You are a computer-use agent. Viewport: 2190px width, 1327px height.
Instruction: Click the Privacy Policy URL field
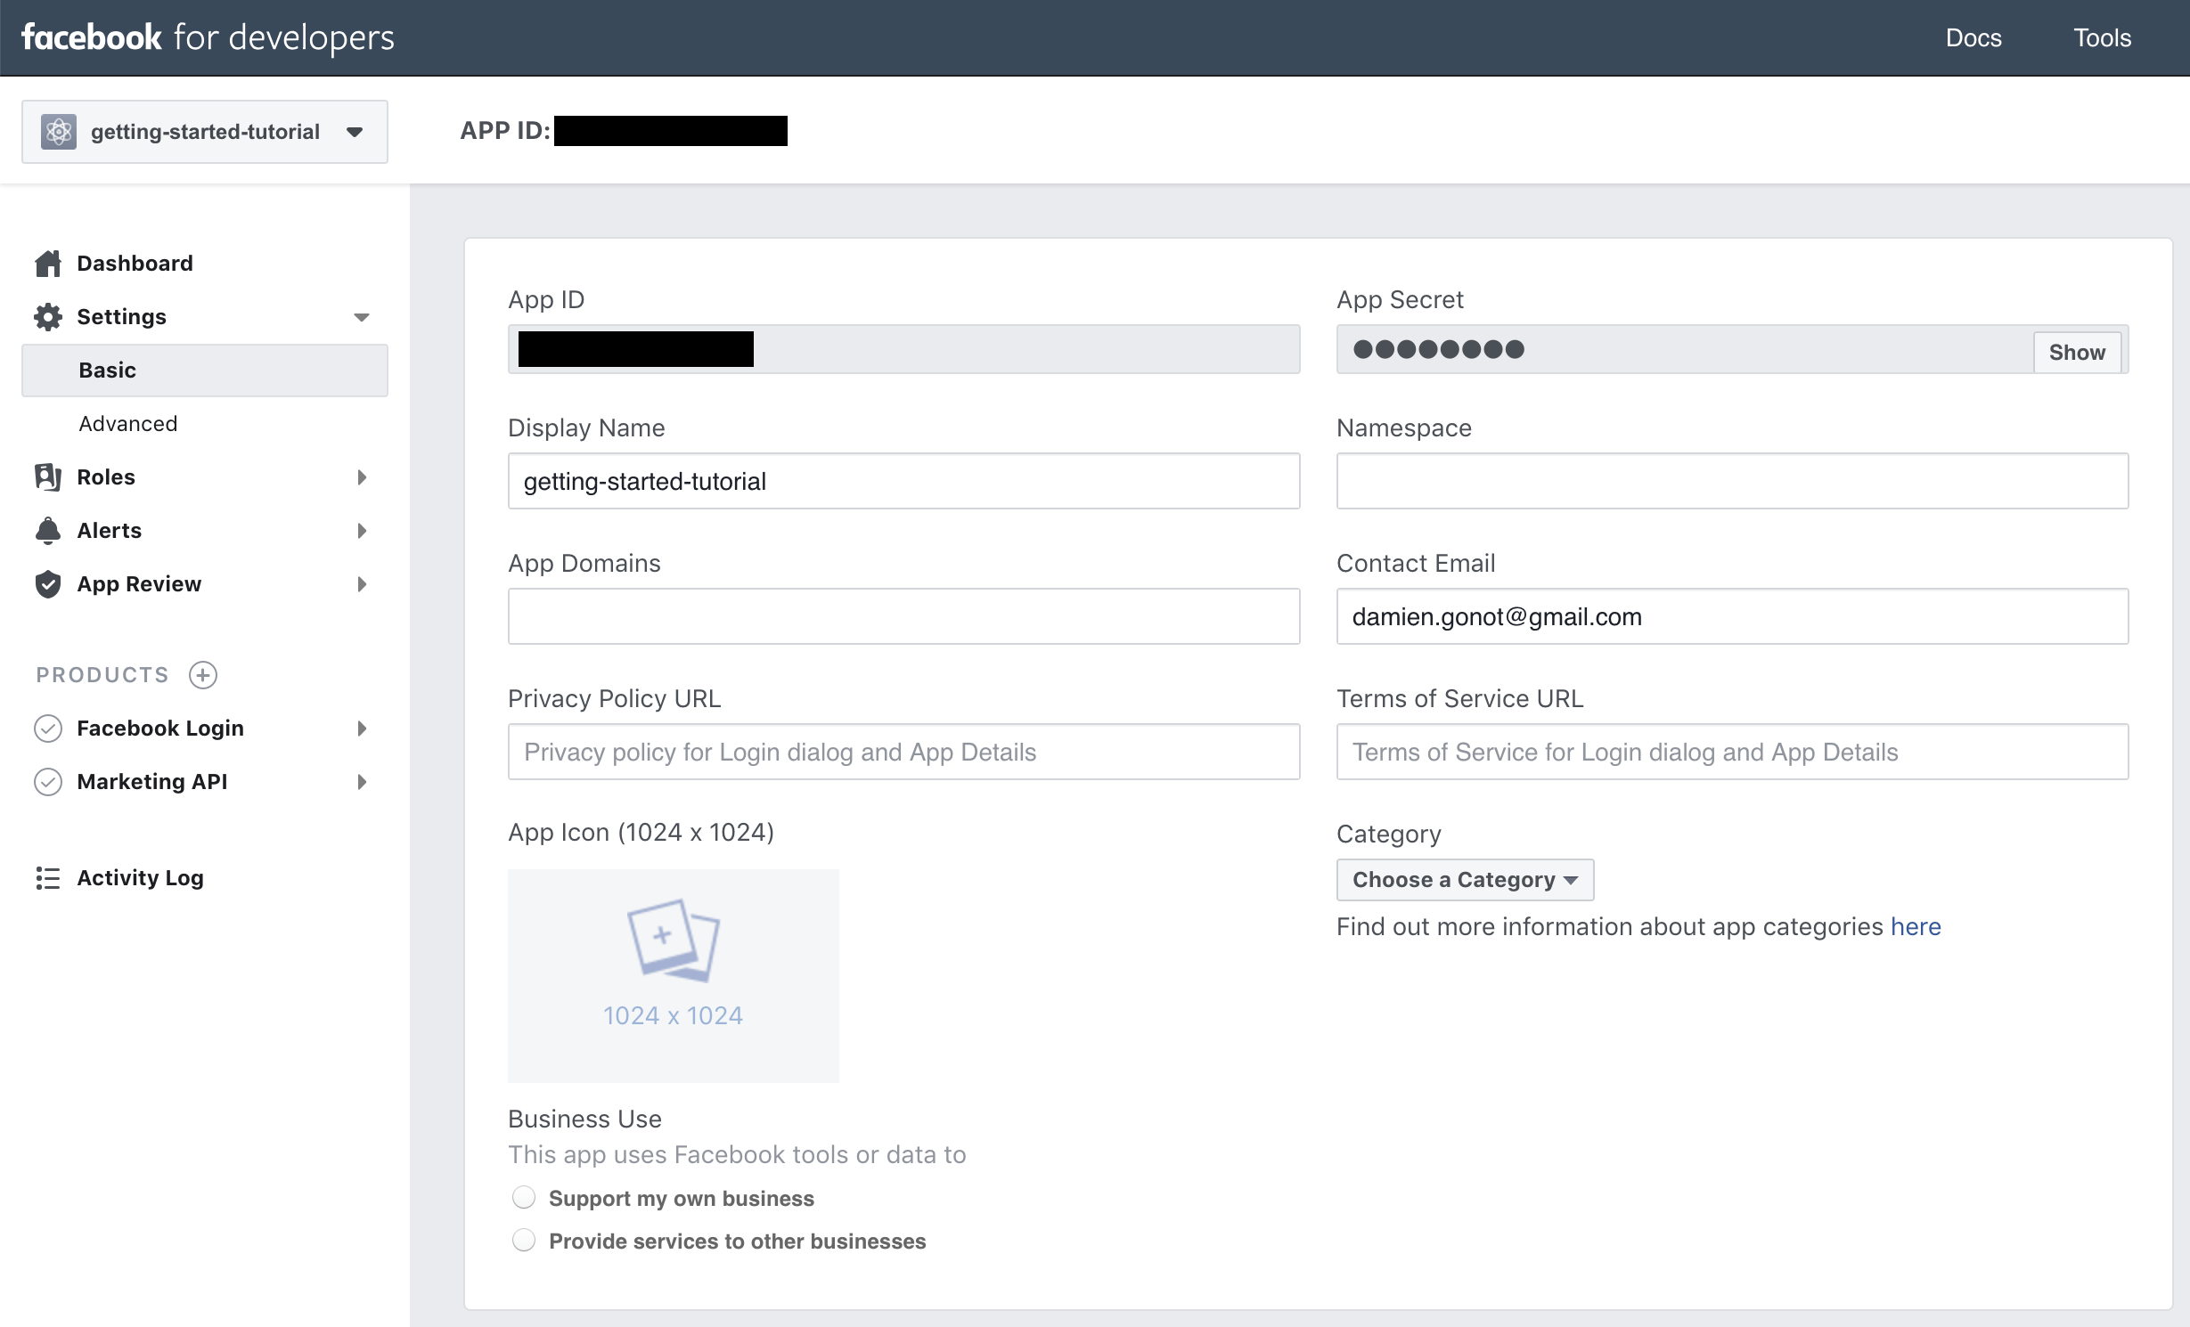(x=903, y=752)
